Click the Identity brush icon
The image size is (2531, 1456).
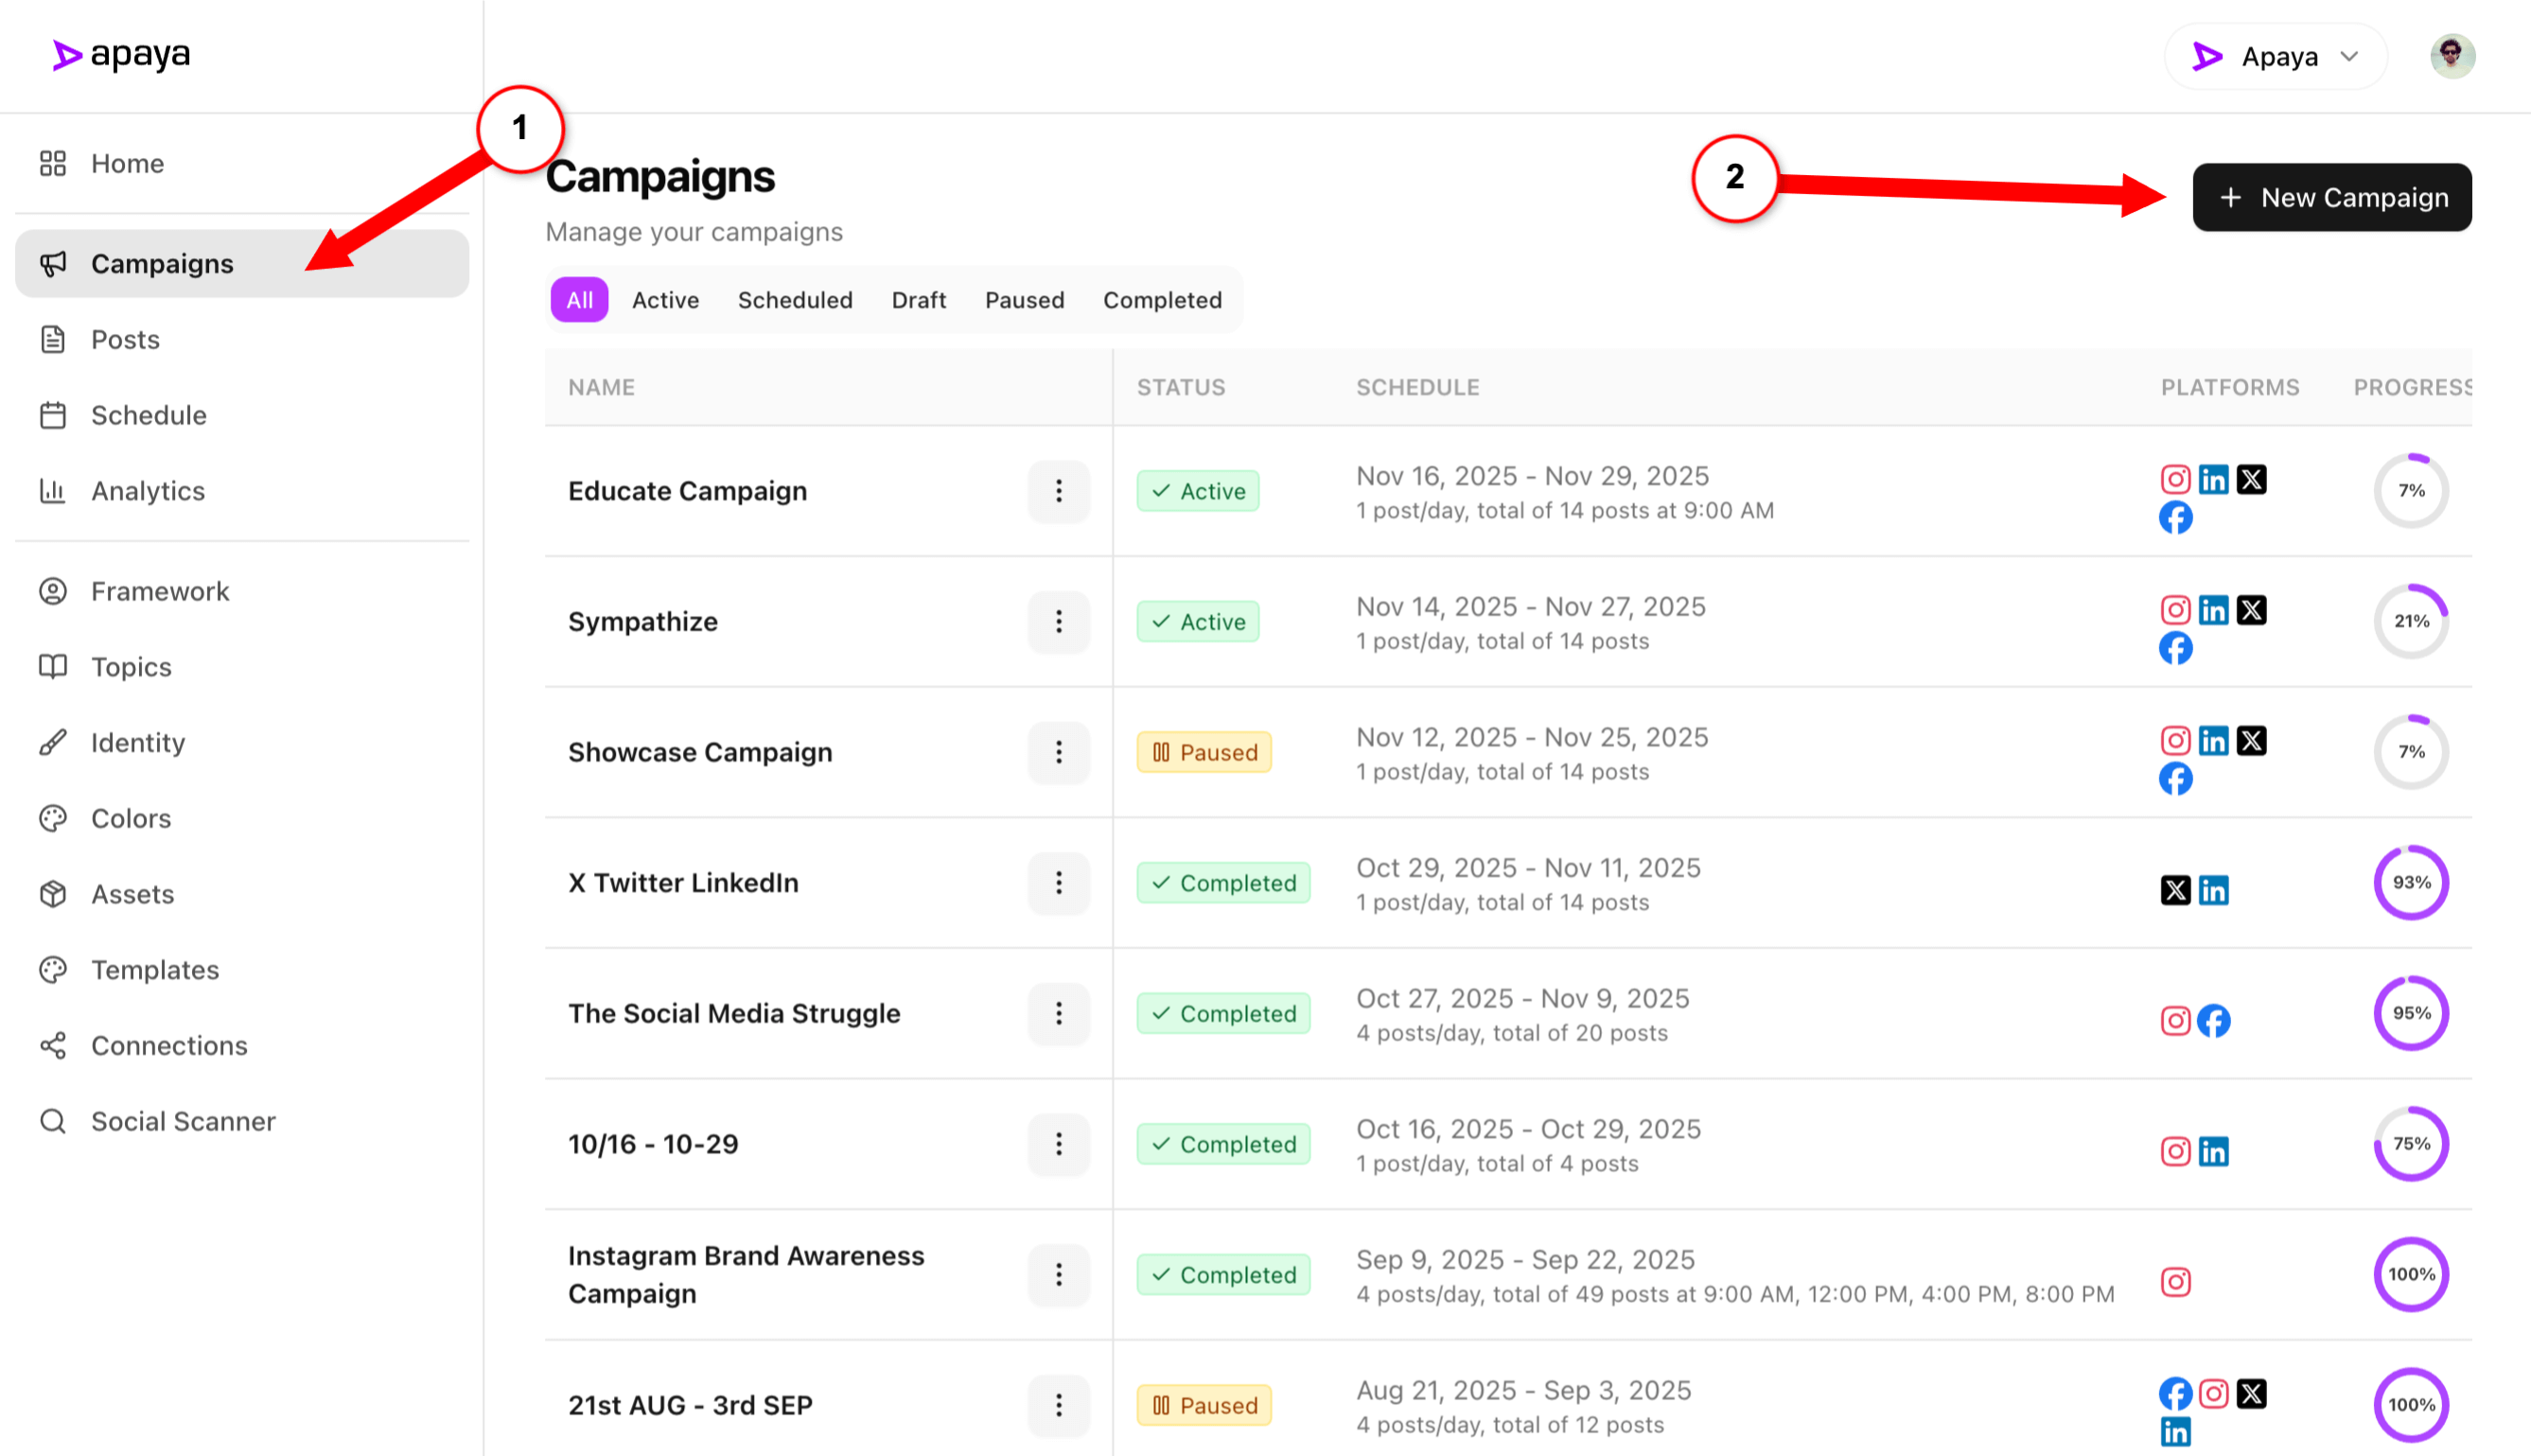pos(53,742)
